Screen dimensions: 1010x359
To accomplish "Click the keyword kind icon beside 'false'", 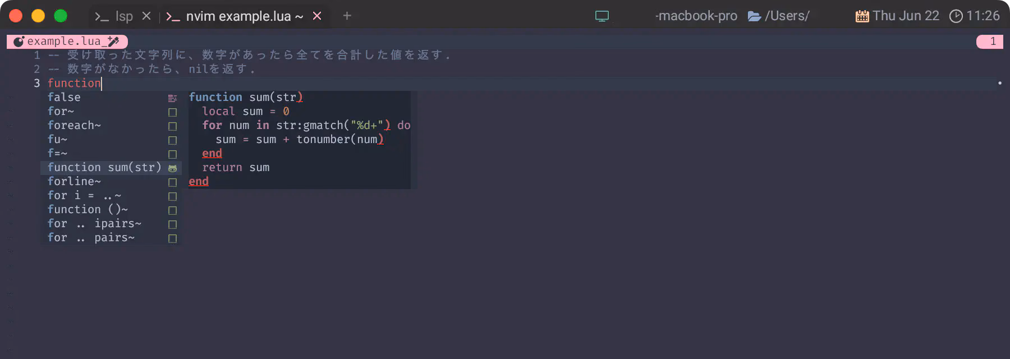I will coord(172,98).
